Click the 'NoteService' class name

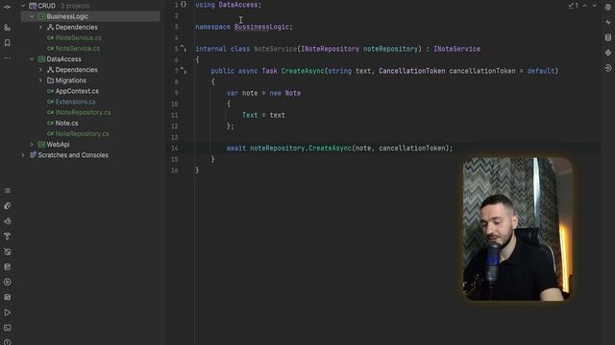(x=276, y=49)
